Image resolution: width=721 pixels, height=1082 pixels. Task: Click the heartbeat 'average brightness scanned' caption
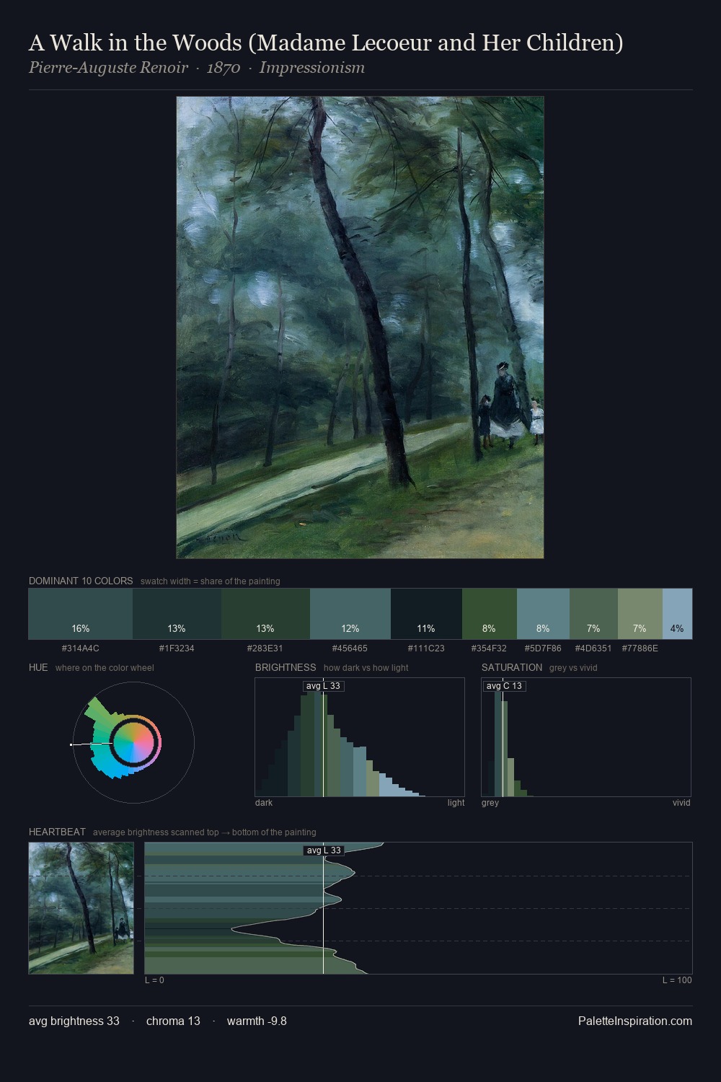[x=205, y=832]
